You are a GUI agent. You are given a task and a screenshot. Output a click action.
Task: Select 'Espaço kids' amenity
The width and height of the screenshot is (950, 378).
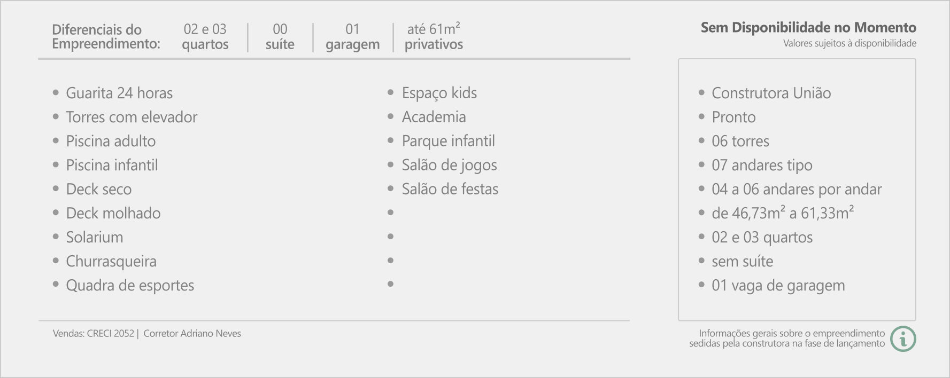439,93
